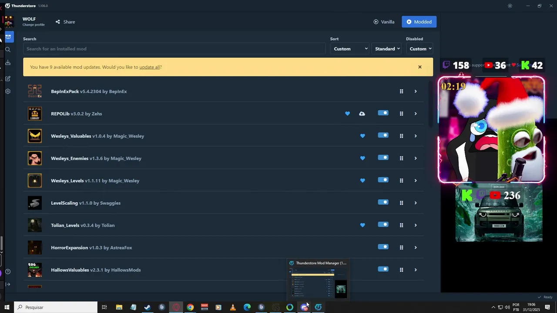
Task: Disable the REPOLib mod toggle
Action: (383, 113)
